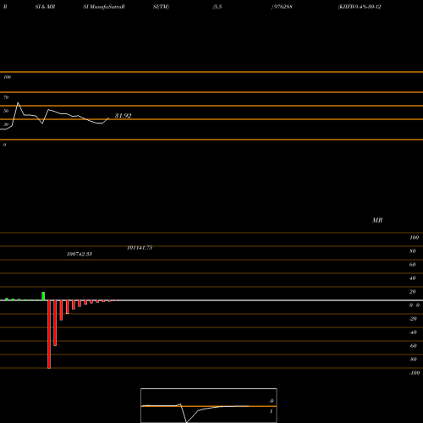Click the RSI axis label 50

[6, 111]
